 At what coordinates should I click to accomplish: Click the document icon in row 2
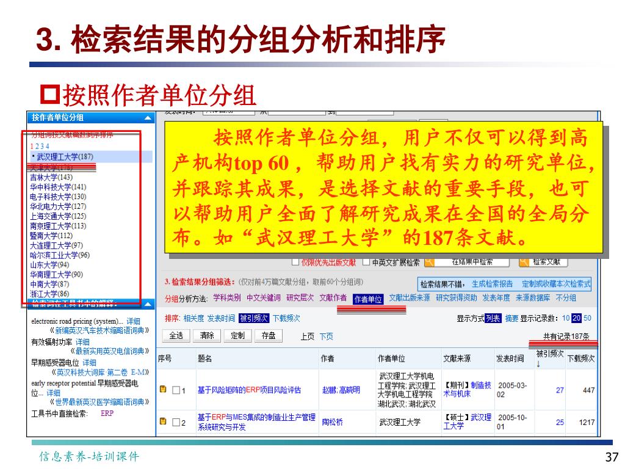click(x=163, y=421)
